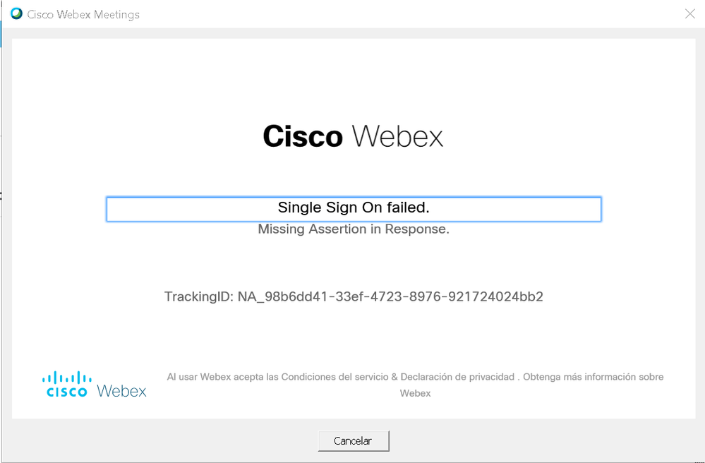Close the Cisco Webex Meetings dialog
The width and height of the screenshot is (705, 463).
point(689,14)
